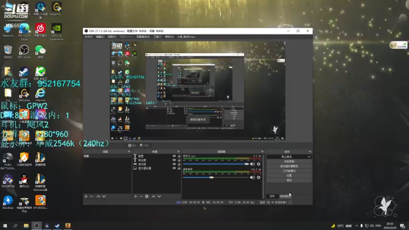Image resolution: width=409 pixels, height=230 pixels.
Task: Click the Start Virtual Camera button
Action: (x=289, y=166)
